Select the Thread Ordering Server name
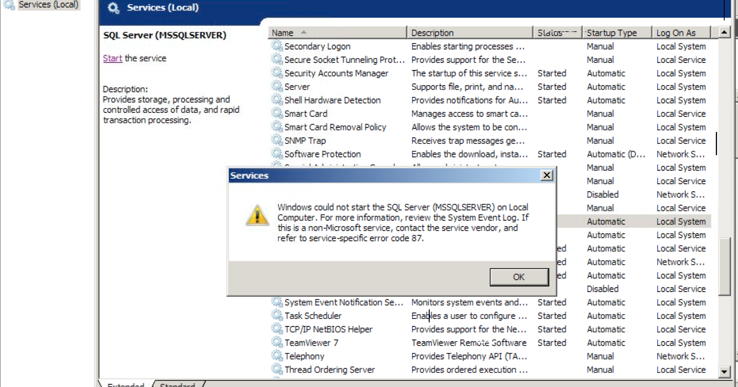This screenshot has height=387, width=738. point(330,370)
